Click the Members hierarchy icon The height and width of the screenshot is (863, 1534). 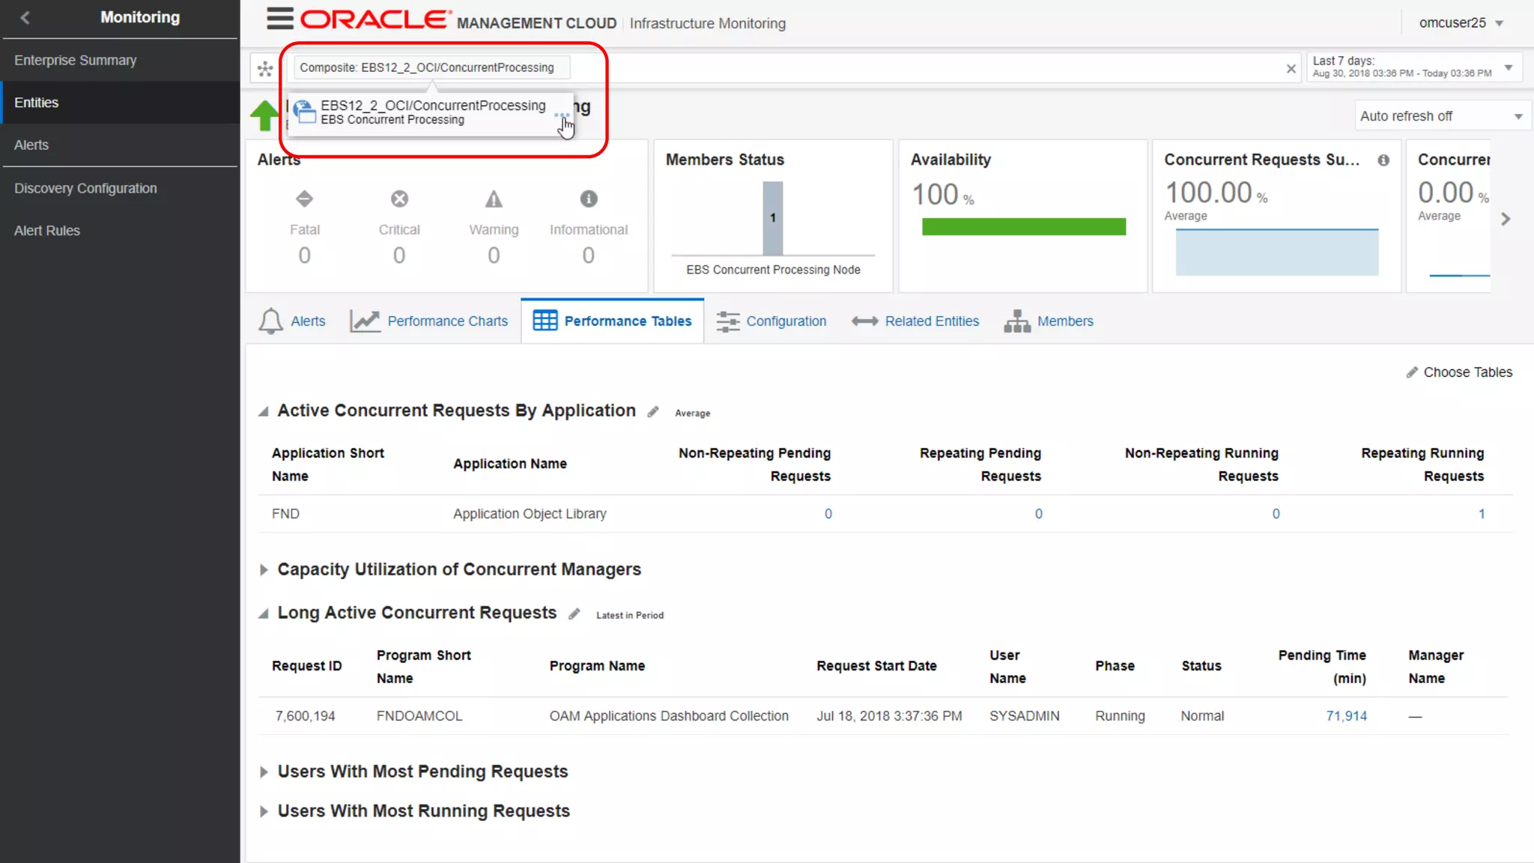point(1017,321)
